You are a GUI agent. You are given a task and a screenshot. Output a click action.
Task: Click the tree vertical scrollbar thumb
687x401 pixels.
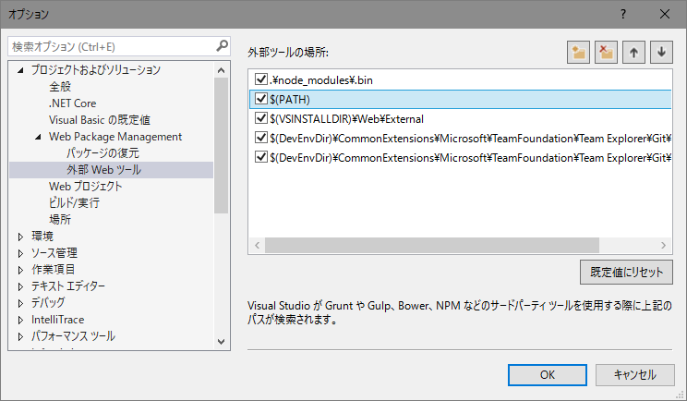point(222,145)
